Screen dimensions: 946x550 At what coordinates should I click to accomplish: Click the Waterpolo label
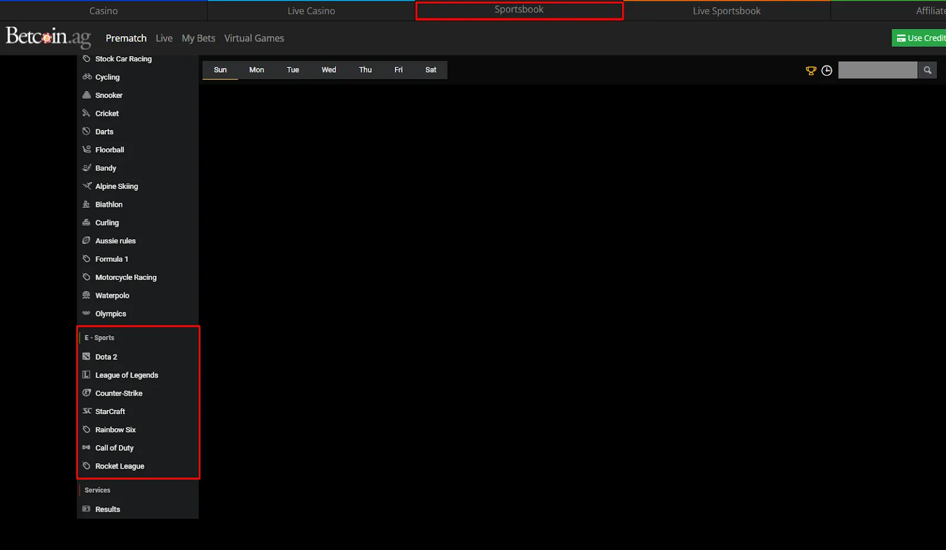(112, 295)
